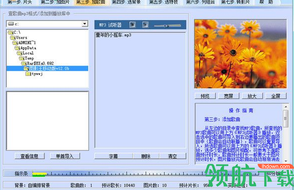Click the 第三步: 添加歌曲 guide subtitle
This screenshot has width=294, height=190.
pyautogui.click(x=222, y=119)
